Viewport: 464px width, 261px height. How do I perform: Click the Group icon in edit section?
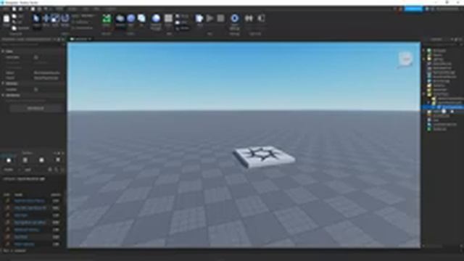coord(178,16)
